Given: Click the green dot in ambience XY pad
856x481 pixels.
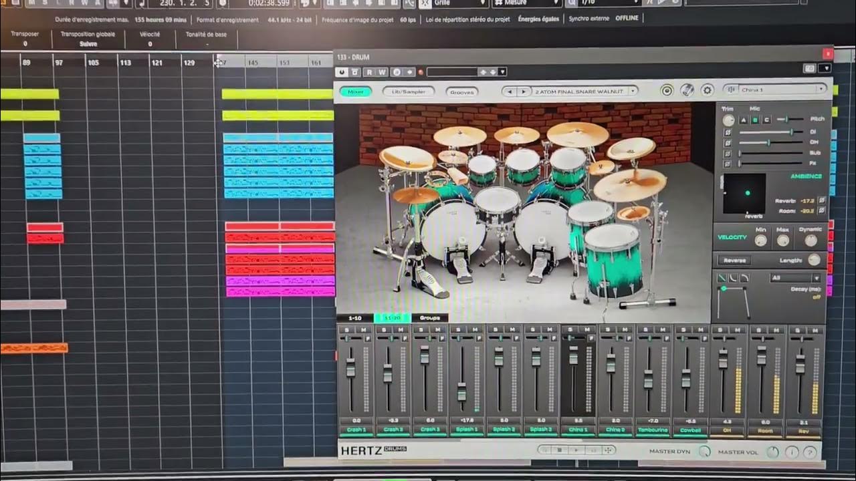Looking at the screenshot, I should (x=748, y=193).
